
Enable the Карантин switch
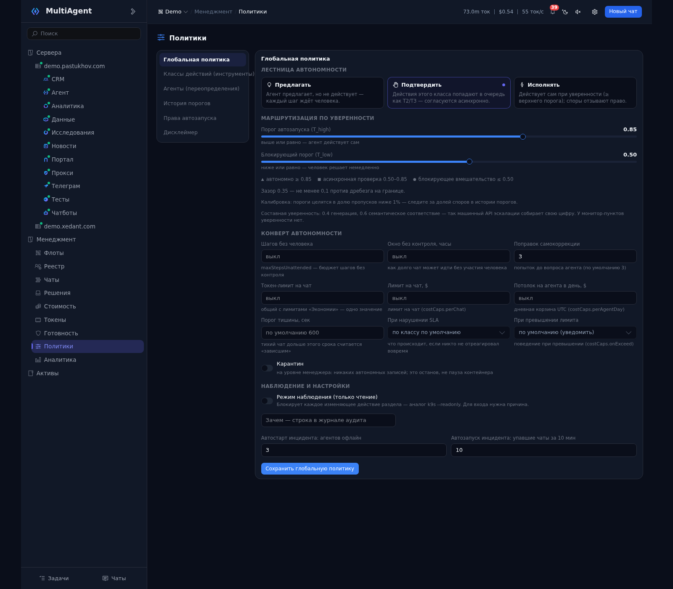click(267, 368)
